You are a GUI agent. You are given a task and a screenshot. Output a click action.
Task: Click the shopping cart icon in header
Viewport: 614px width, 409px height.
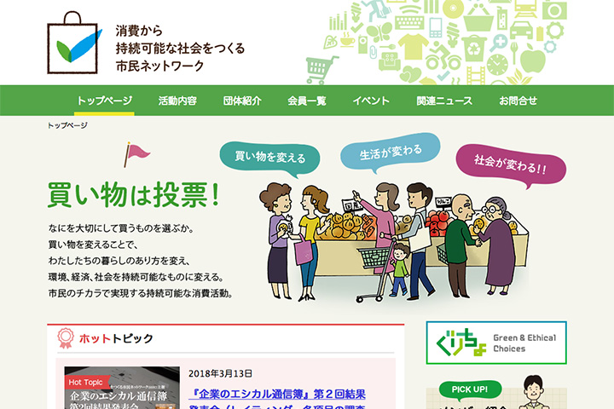321,70
